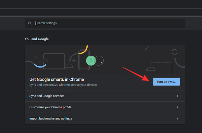Click the You and Google heading
This screenshot has height=133, width=202.
click(x=37, y=39)
